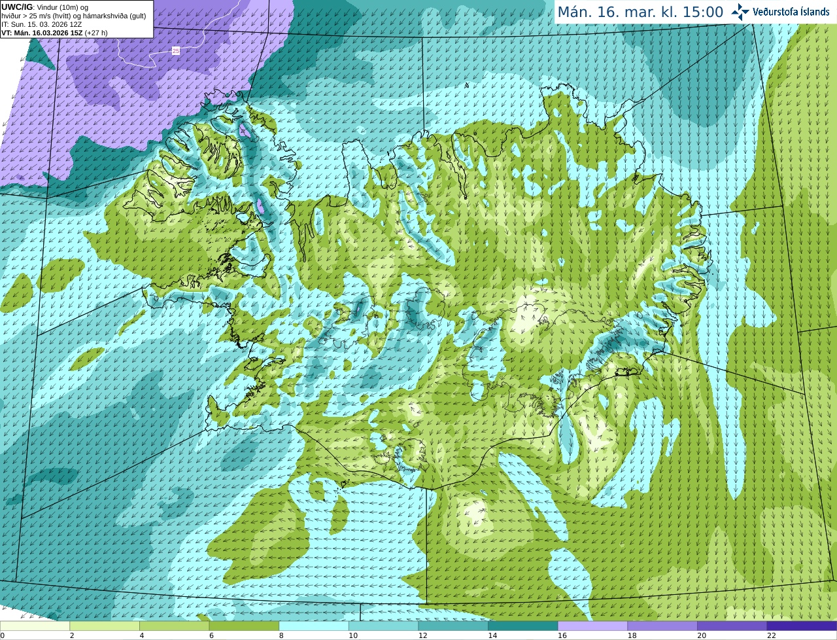Select the 2–4 m/s light yellow-green swatch
This screenshot has height=640, width=837.
pyautogui.click(x=104, y=626)
